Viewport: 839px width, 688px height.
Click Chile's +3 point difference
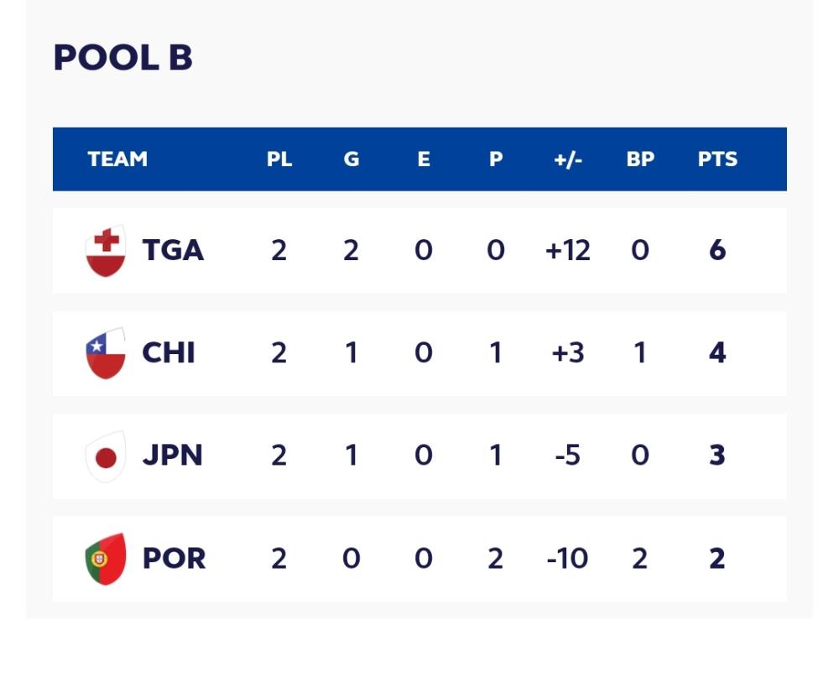point(568,353)
